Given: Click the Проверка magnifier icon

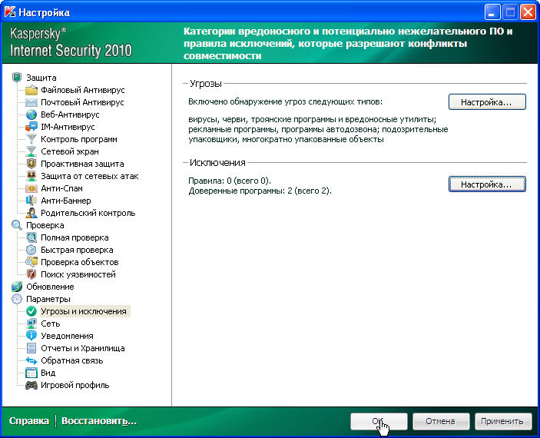Looking at the screenshot, I should tap(17, 225).
